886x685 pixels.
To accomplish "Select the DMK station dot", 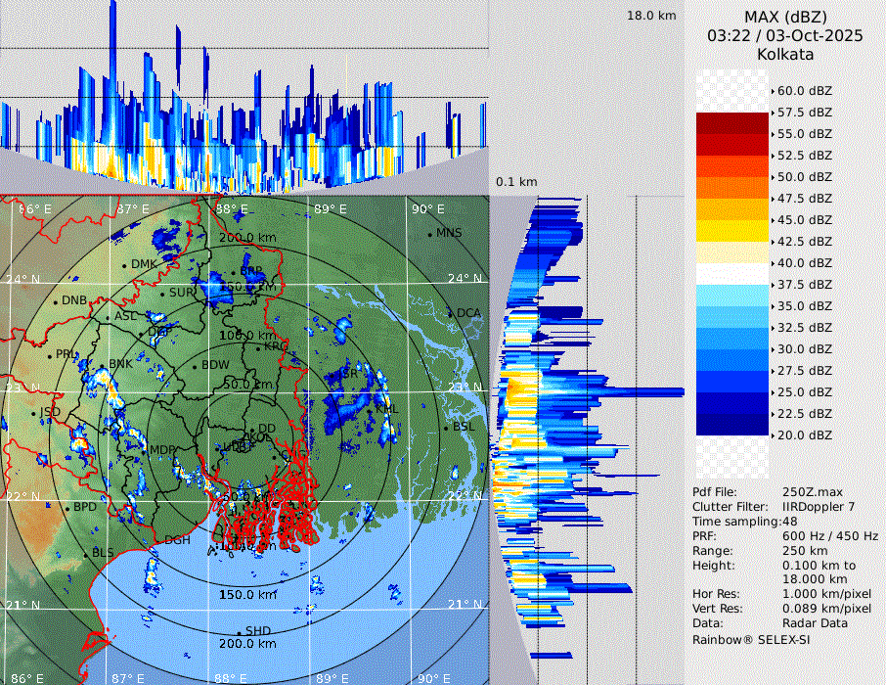I will (125, 264).
